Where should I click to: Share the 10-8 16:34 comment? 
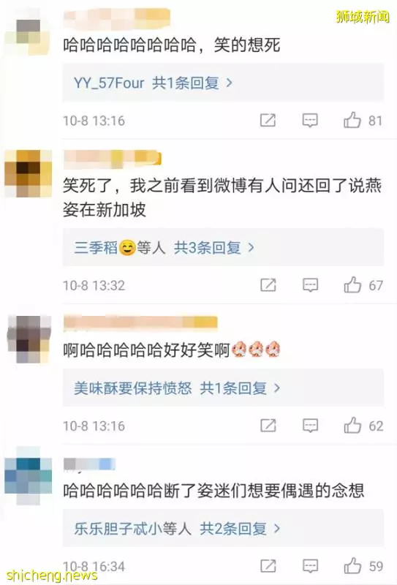pos(268,566)
